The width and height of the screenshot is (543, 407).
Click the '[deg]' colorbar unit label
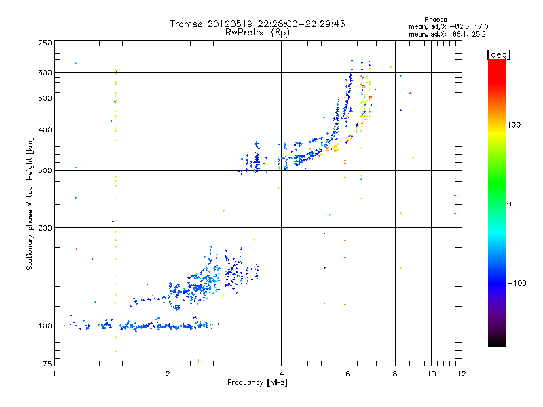click(498, 54)
